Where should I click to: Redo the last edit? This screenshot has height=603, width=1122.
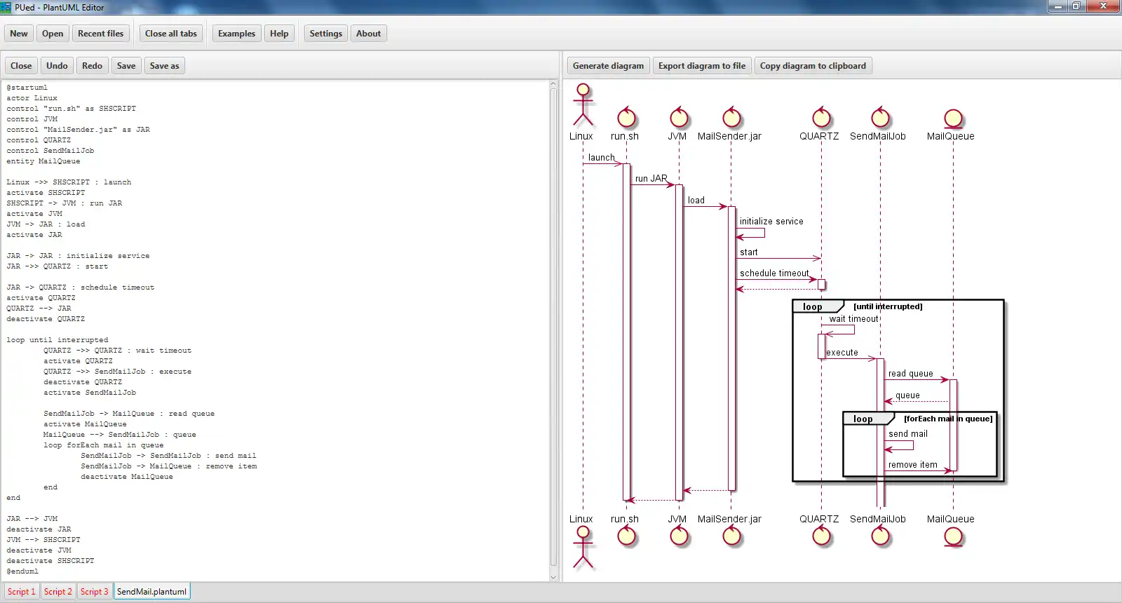(x=92, y=66)
